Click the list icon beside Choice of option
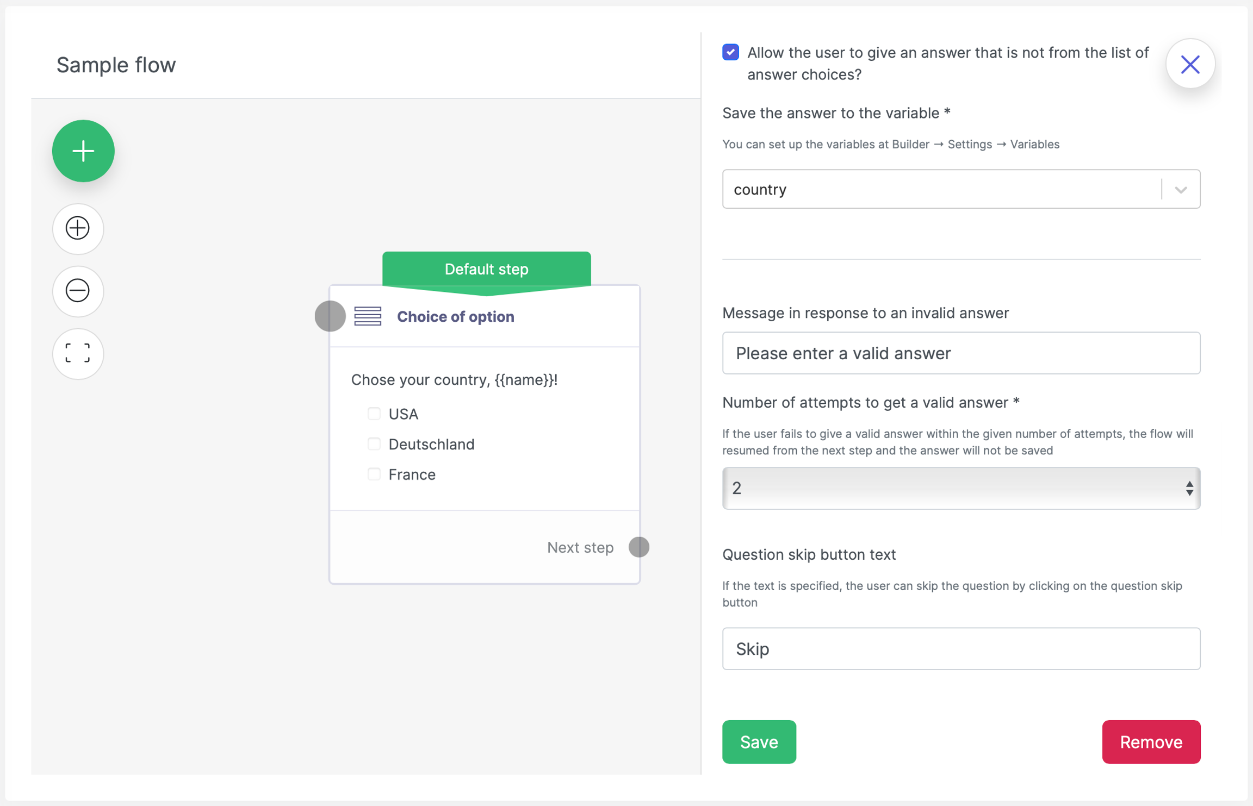The image size is (1253, 806). point(368,316)
